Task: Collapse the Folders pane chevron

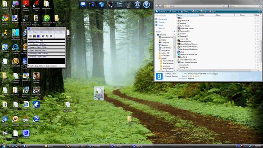Action: point(174,32)
